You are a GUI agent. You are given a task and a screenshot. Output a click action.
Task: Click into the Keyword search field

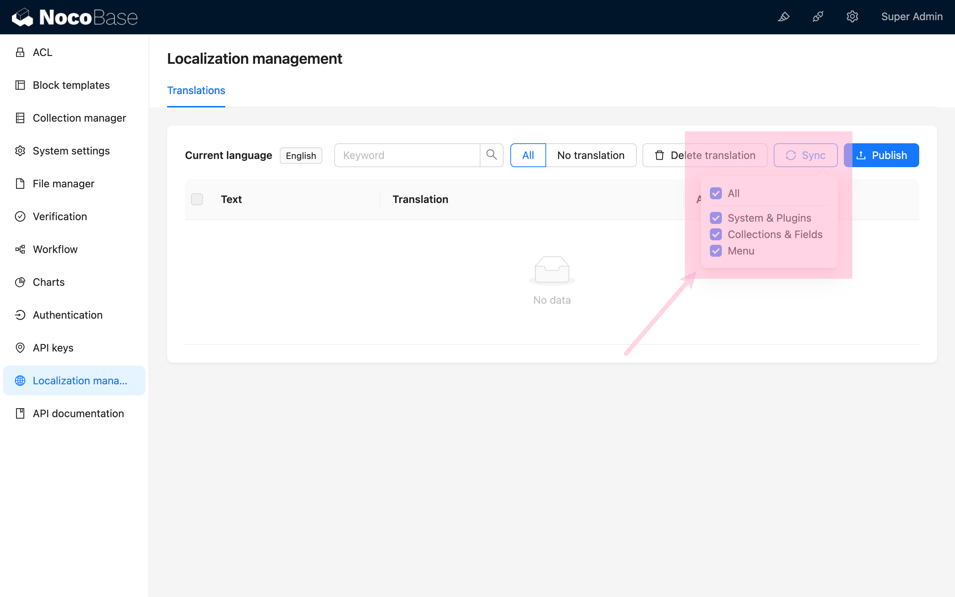pos(407,155)
